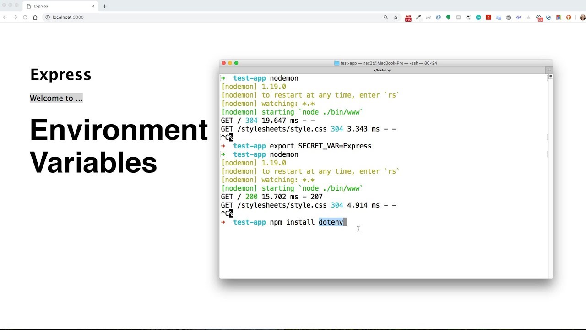Open the Chrome profile avatar
The height and width of the screenshot is (330, 586).
coord(582,17)
